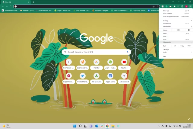The width and height of the screenshot is (193, 129).
Task: Expand the More tools submenu
Action: click(x=176, y=42)
